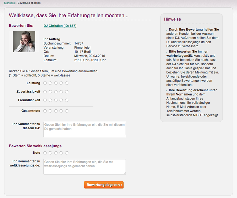Click the Ihr Auftrag label
237x198 pixels.
(x=52, y=39)
